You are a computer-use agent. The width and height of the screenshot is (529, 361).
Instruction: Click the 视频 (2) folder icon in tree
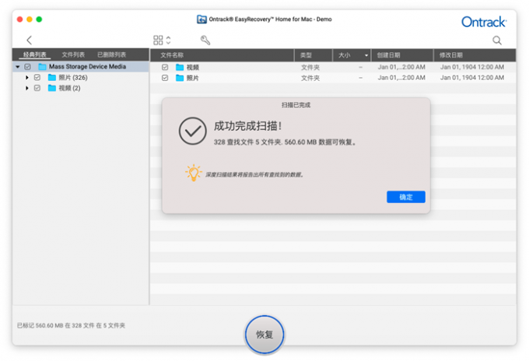pos(52,88)
